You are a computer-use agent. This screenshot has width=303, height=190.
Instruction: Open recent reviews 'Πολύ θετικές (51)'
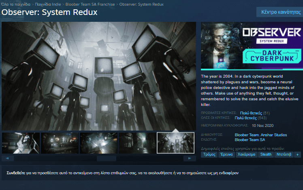point(255,113)
